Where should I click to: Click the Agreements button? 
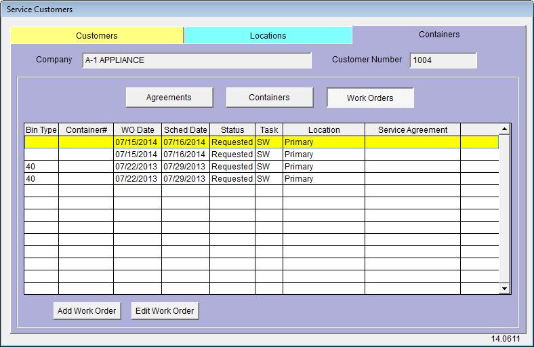[x=169, y=98]
